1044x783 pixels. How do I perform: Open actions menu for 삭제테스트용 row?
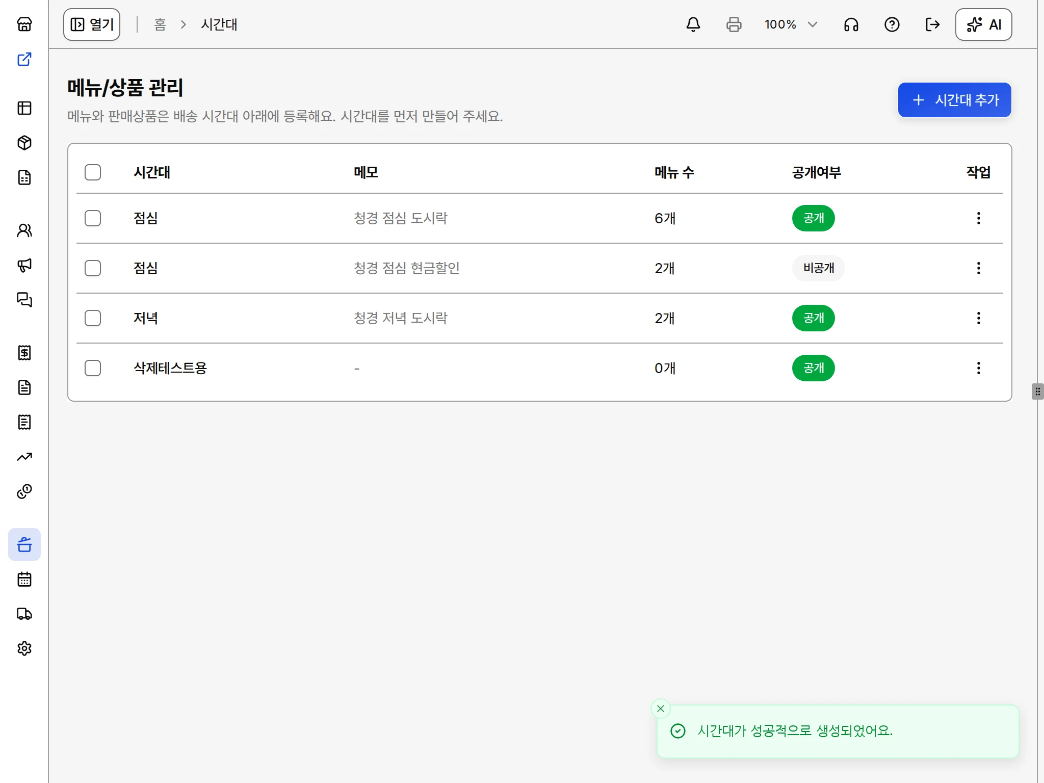(x=978, y=368)
